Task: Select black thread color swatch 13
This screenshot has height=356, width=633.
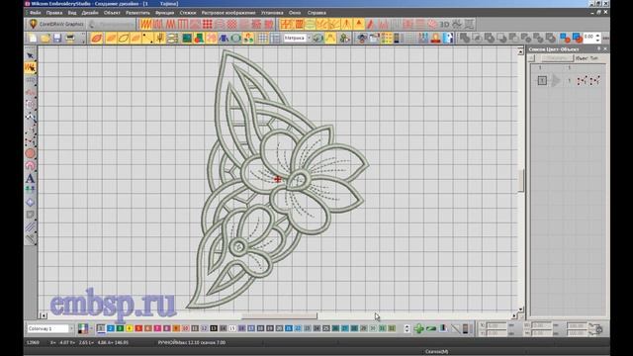Action: [214, 328]
